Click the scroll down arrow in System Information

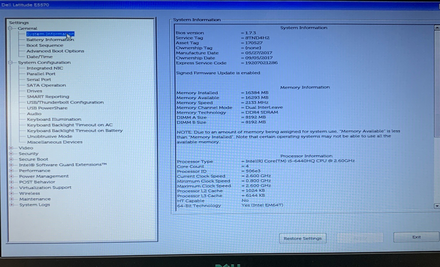437,206
